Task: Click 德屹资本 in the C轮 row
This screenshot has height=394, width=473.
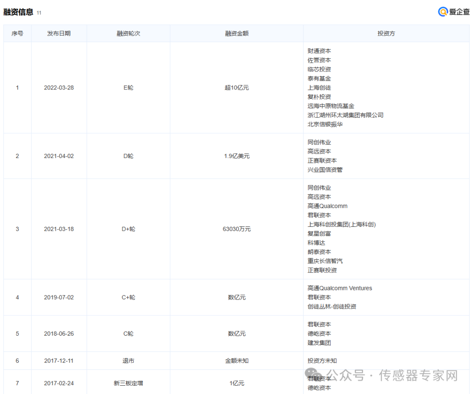Action: coord(319,333)
